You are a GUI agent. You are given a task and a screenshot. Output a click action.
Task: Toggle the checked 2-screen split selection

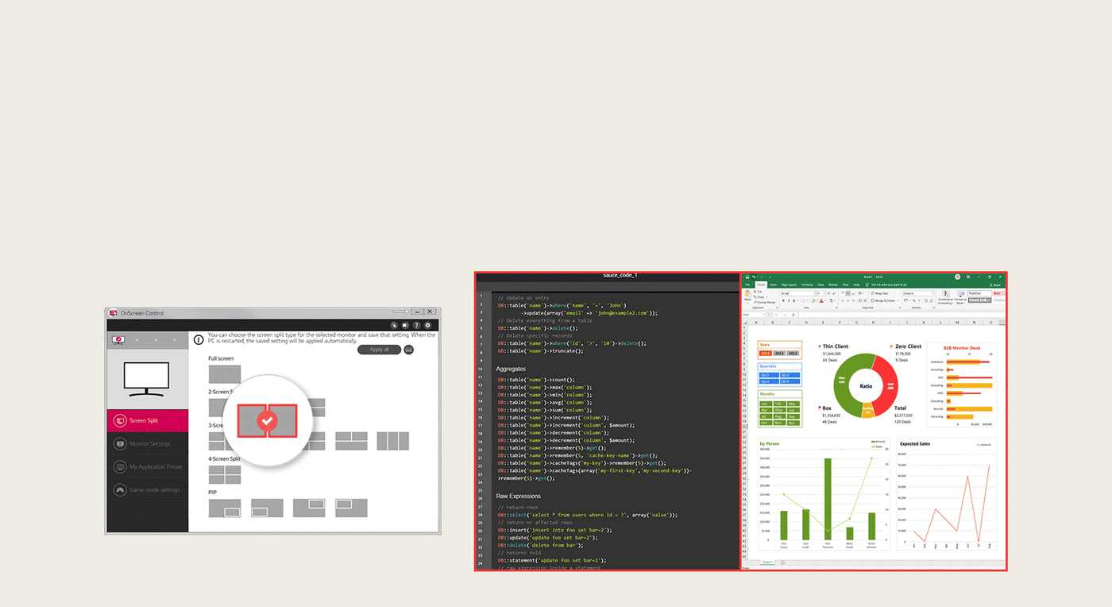click(x=268, y=420)
